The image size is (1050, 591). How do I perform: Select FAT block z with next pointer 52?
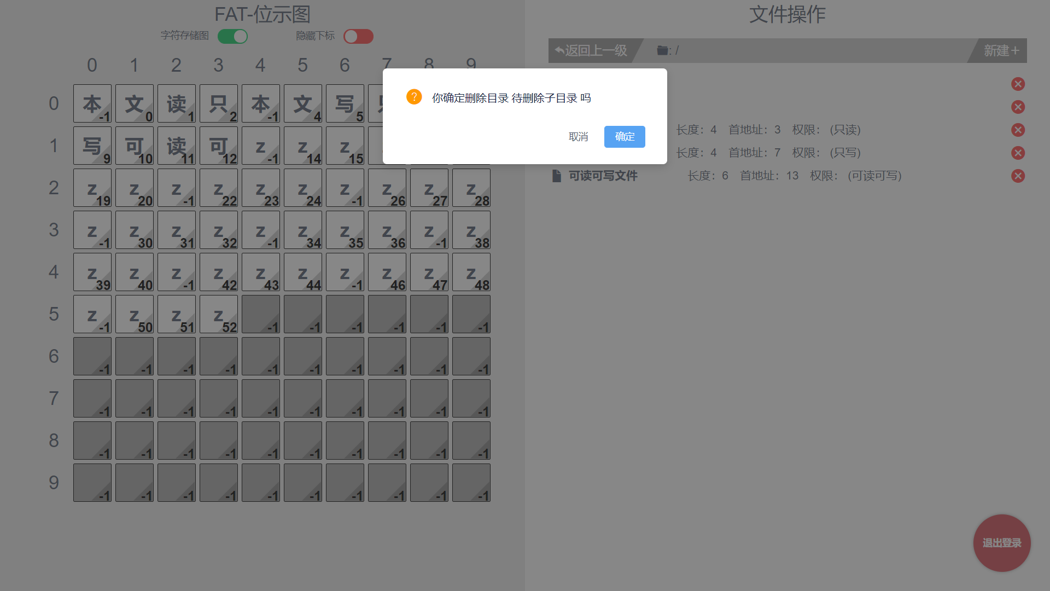(219, 315)
